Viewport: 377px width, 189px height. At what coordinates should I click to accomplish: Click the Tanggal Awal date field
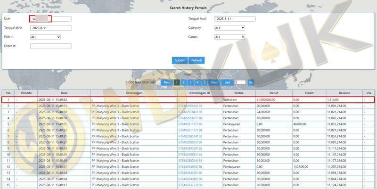coord(235,19)
